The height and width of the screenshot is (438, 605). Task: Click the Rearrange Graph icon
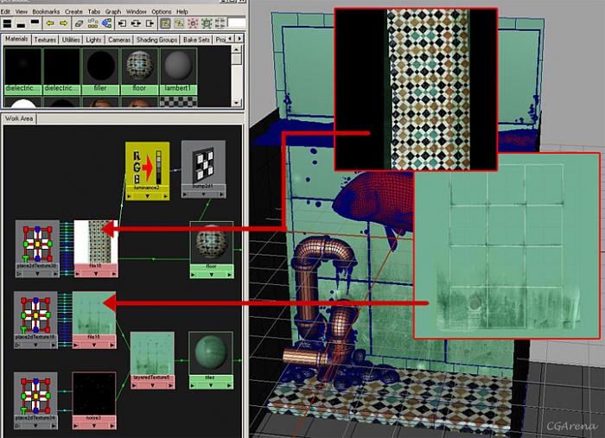[x=92, y=23]
